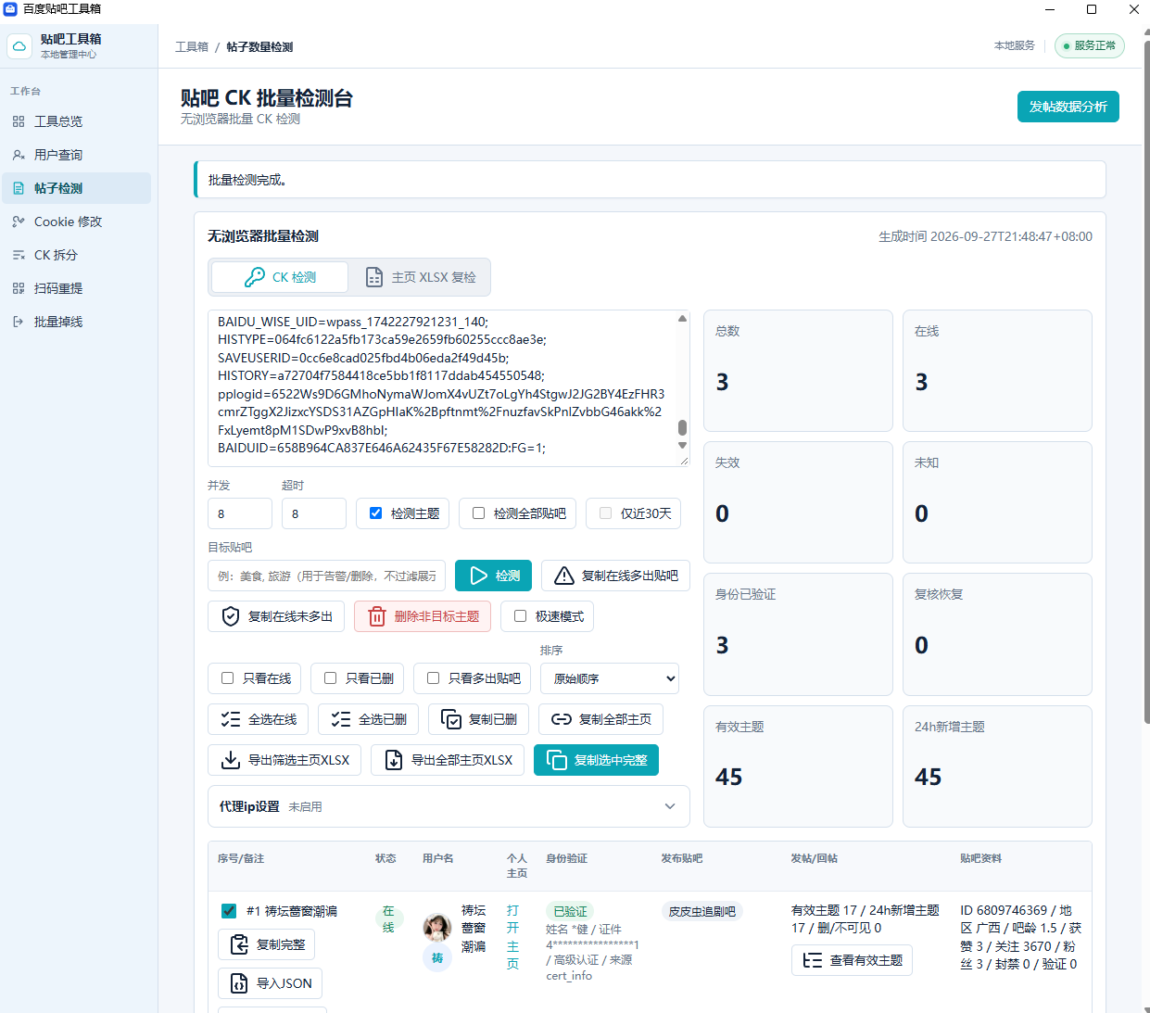Screen dimensions: 1150x1013
Task: Click the play icon in 检测 button
Action: click(479, 576)
